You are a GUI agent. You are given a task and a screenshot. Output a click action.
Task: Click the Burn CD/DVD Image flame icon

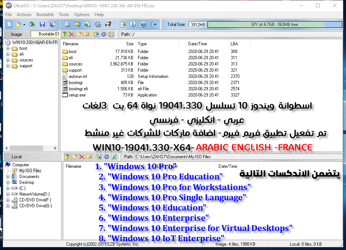(108, 24)
